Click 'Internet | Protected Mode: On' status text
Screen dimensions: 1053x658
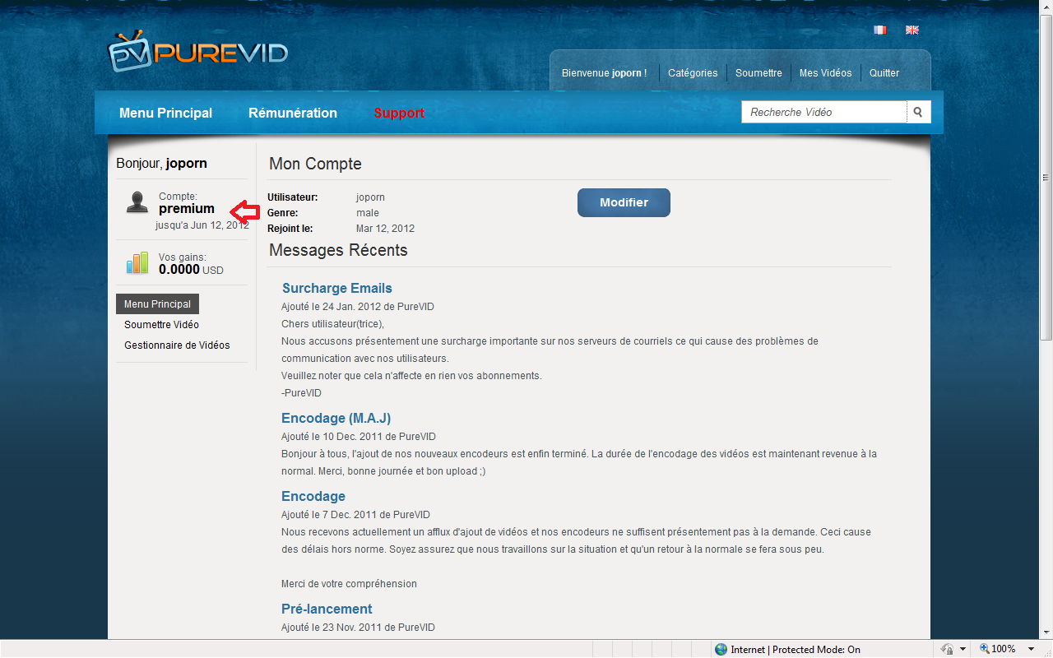(796, 650)
